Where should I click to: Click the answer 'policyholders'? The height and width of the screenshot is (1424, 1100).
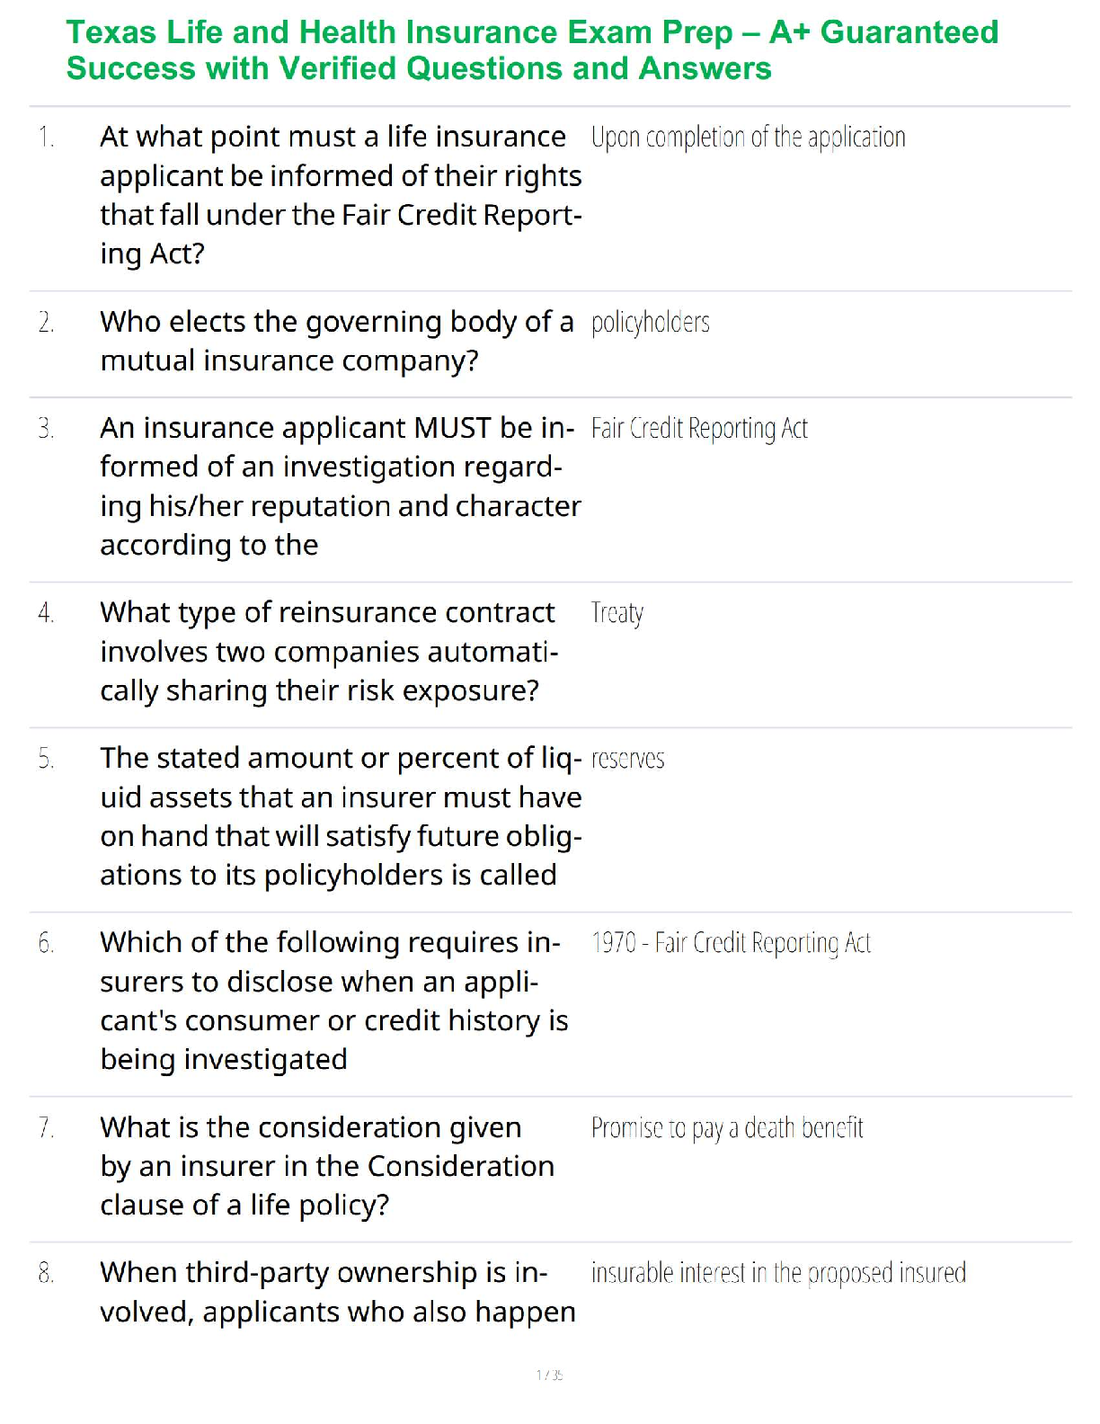(x=650, y=323)
